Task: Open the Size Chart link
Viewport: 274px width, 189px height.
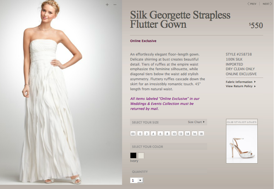Action: pyautogui.click(x=196, y=122)
